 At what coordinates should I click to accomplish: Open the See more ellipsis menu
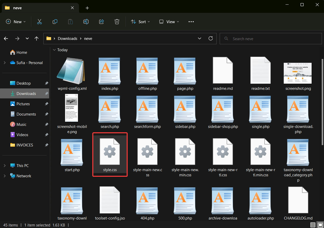191,22
